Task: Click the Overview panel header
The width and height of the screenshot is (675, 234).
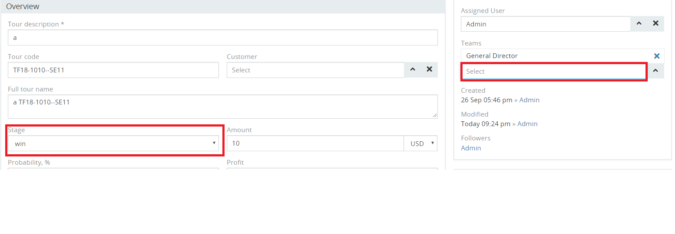Action: tap(223, 6)
